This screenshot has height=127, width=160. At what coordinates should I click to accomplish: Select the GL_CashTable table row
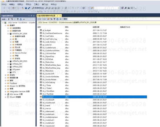pyautogui.click(x=93, y=36)
